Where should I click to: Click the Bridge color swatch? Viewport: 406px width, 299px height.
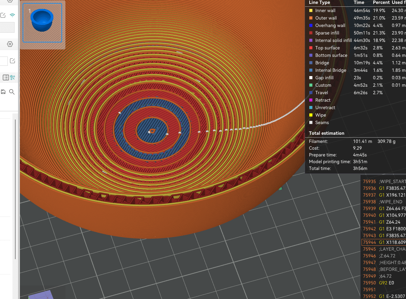point(311,63)
